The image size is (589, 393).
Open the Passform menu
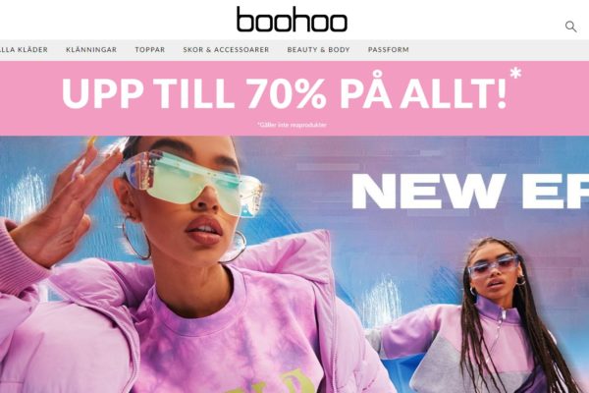pyautogui.click(x=389, y=50)
